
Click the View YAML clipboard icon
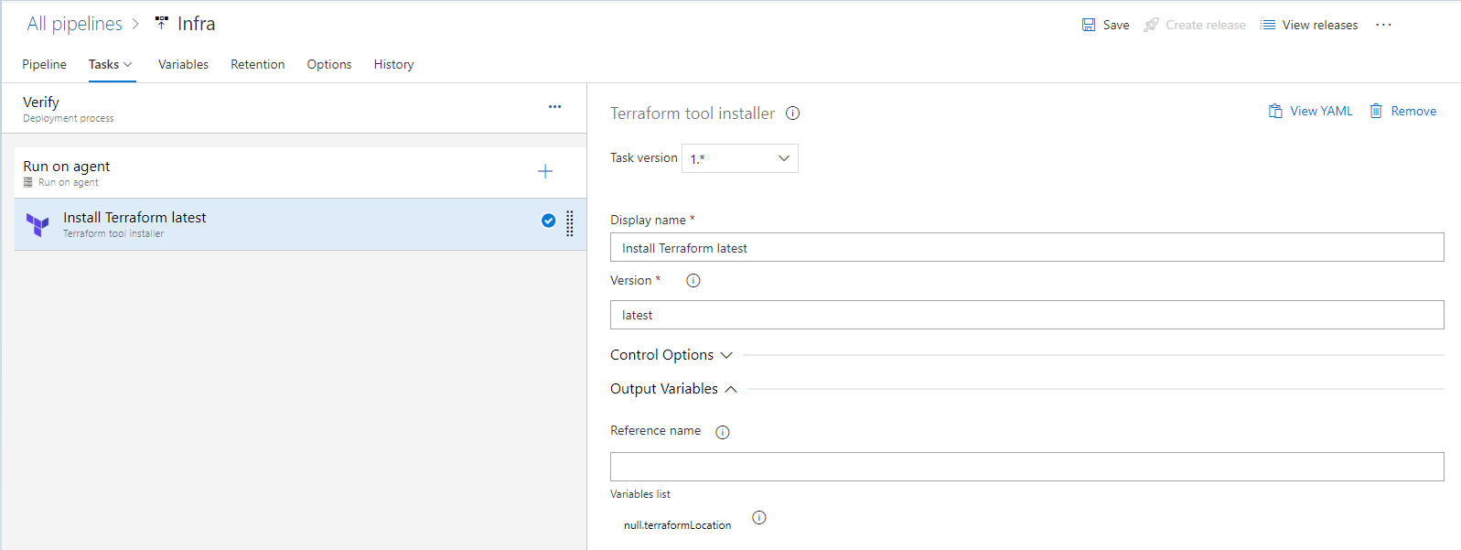coord(1275,111)
